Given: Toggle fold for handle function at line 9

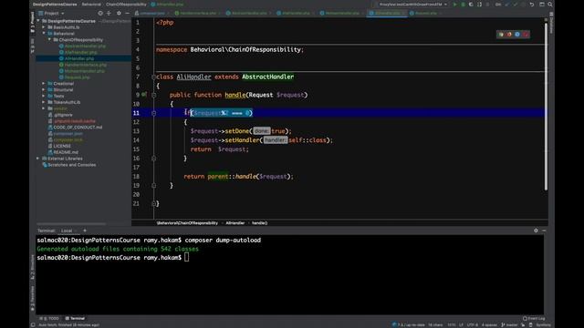Looking at the screenshot, I should coord(153,95).
